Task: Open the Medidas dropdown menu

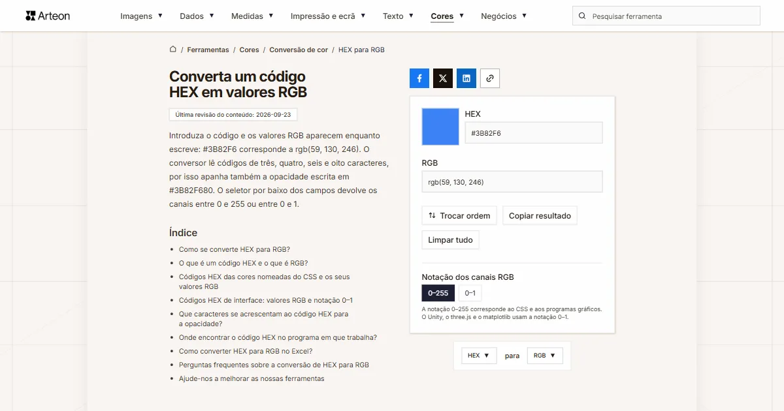Action: click(x=252, y=16)
